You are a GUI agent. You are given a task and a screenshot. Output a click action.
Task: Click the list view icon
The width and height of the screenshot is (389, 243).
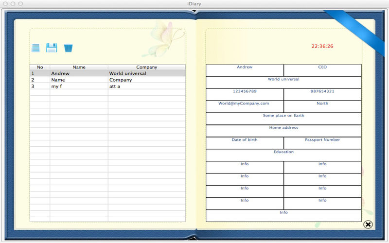pos(35,48)
